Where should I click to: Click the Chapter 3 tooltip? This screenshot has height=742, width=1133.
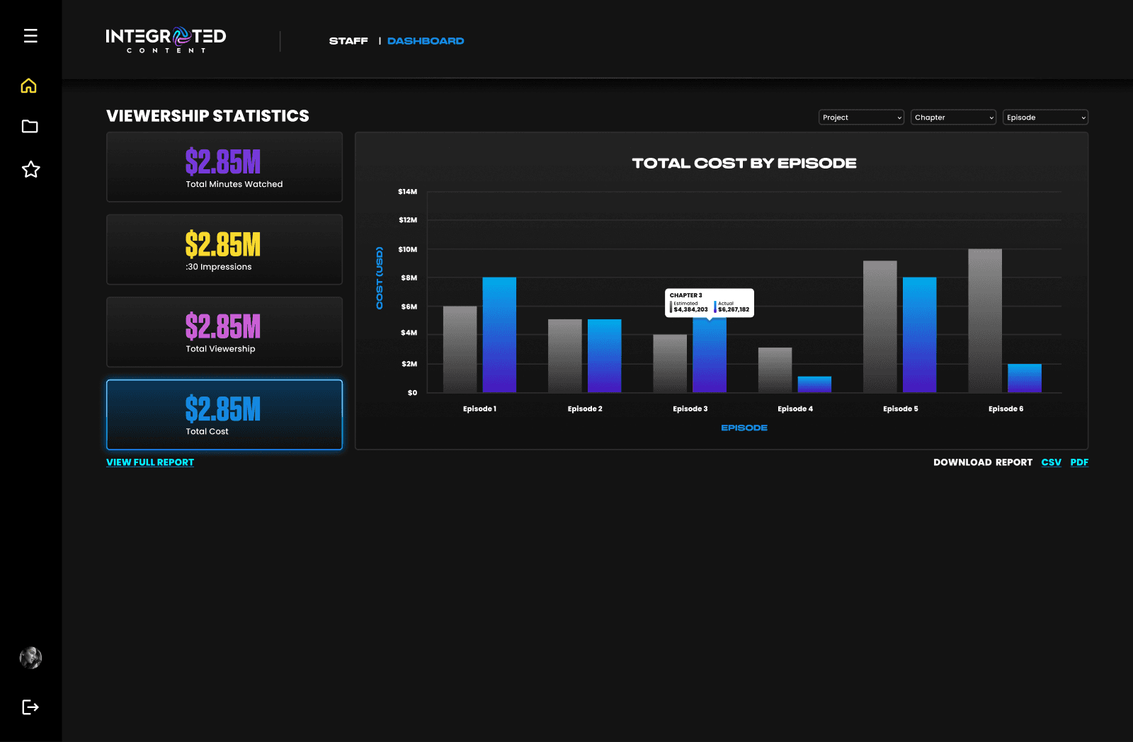(x=710, y=302)
